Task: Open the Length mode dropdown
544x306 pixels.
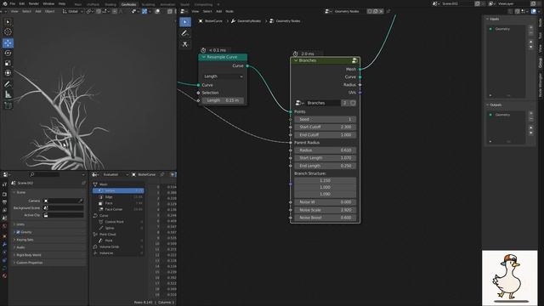Action: (x=223, y=76)
